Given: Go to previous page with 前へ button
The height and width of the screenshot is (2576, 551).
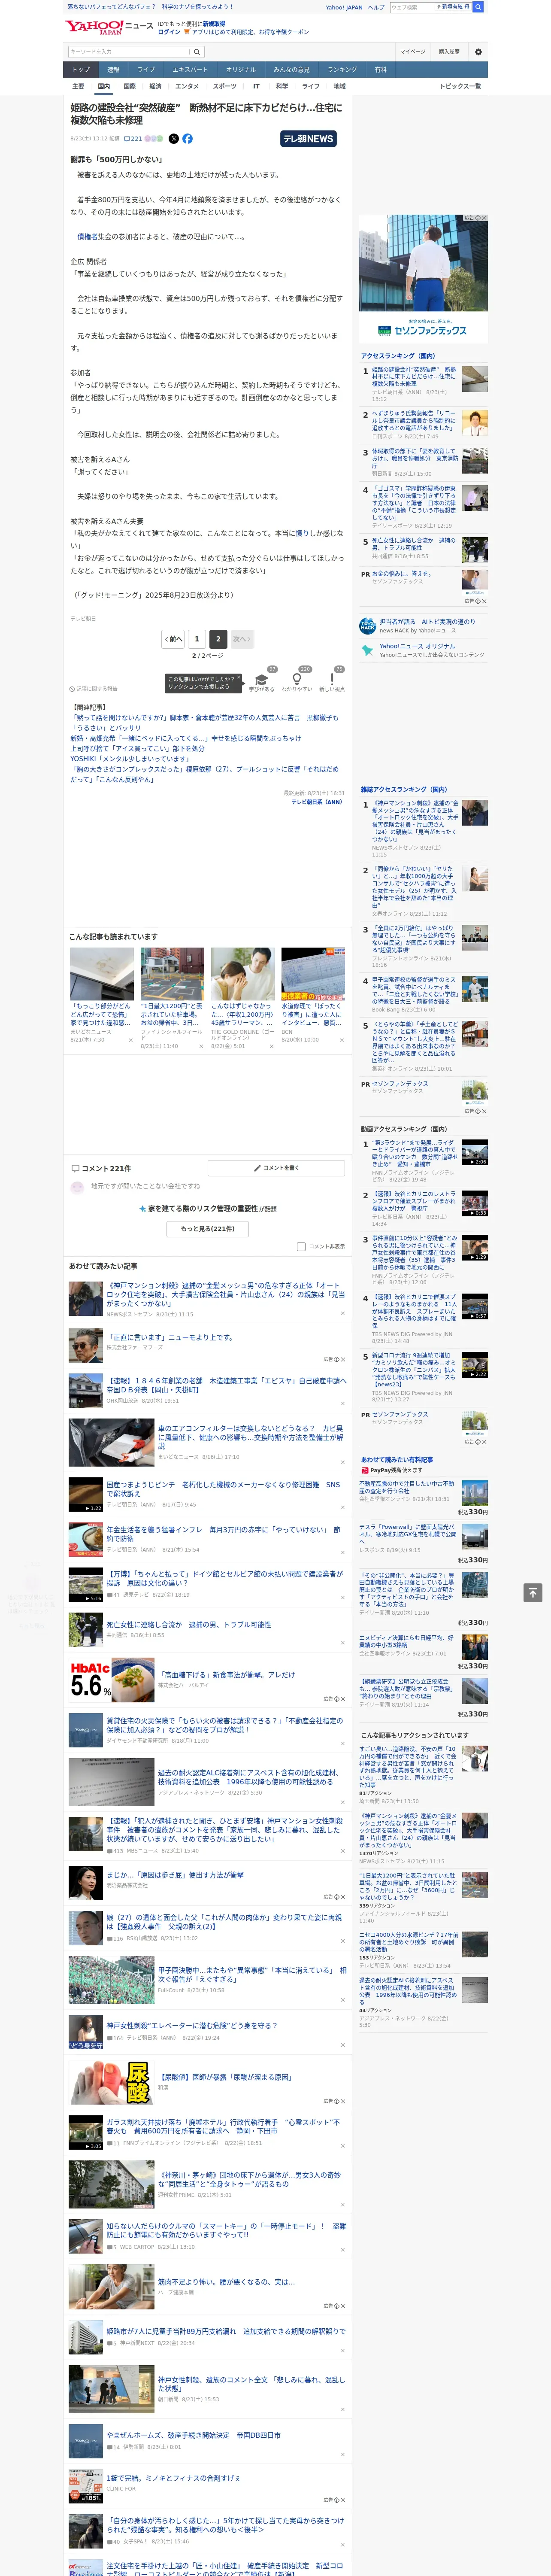Looking at the screenshot, I should tap(174, 638).
